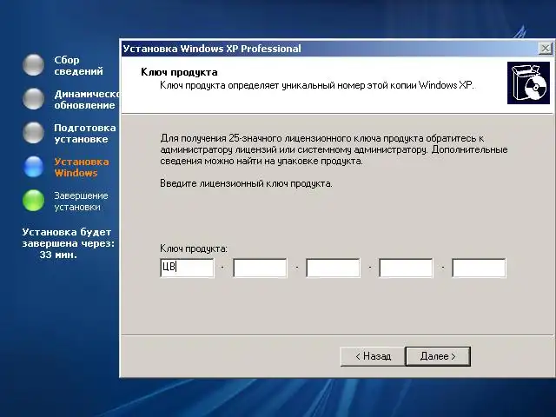Click the Сбор сведений step label
The image size is (556, 417).
(x=78, y=66)
